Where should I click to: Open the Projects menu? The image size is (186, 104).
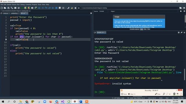(34, 5)
